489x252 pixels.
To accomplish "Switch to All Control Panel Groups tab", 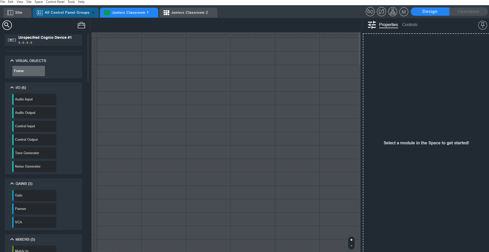I will [66, 13].
